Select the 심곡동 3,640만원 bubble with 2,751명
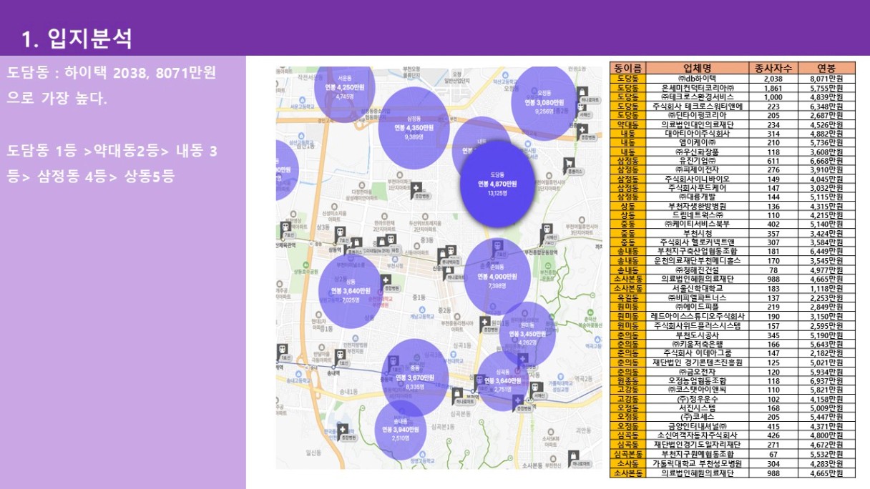 pos(503,382)
